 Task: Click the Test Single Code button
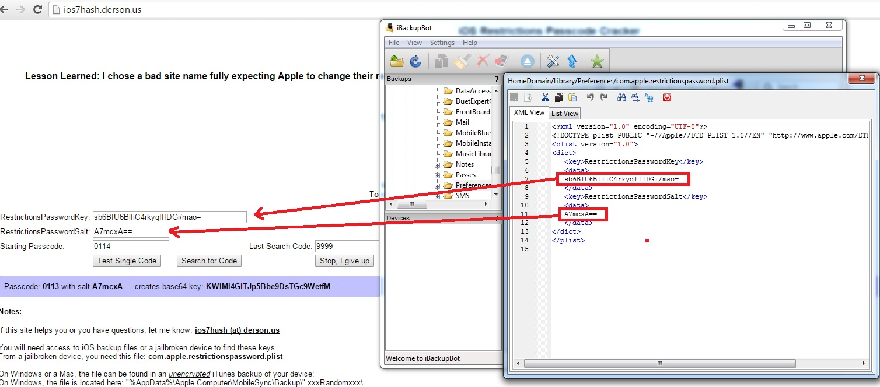click(x=127, y=261)
